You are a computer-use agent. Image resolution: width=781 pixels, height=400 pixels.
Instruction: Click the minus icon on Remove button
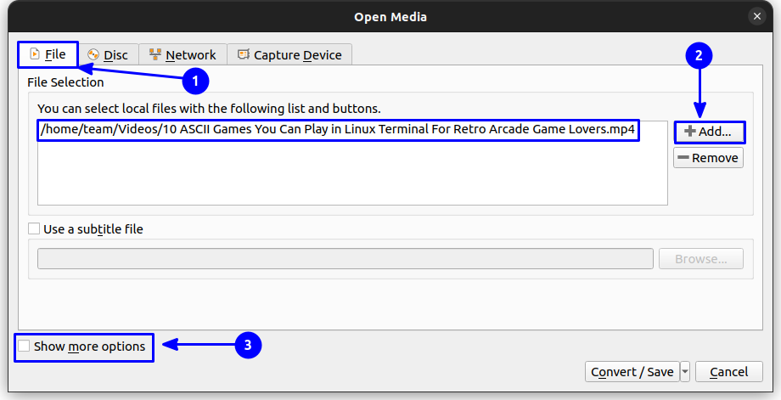pyautogui.click(x=683, y=158)
